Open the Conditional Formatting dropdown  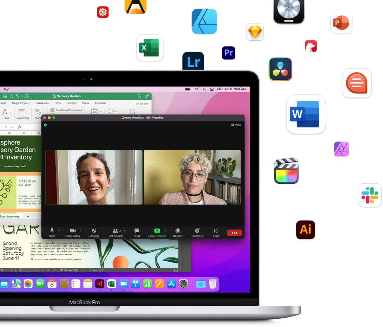tap(68, 110)
